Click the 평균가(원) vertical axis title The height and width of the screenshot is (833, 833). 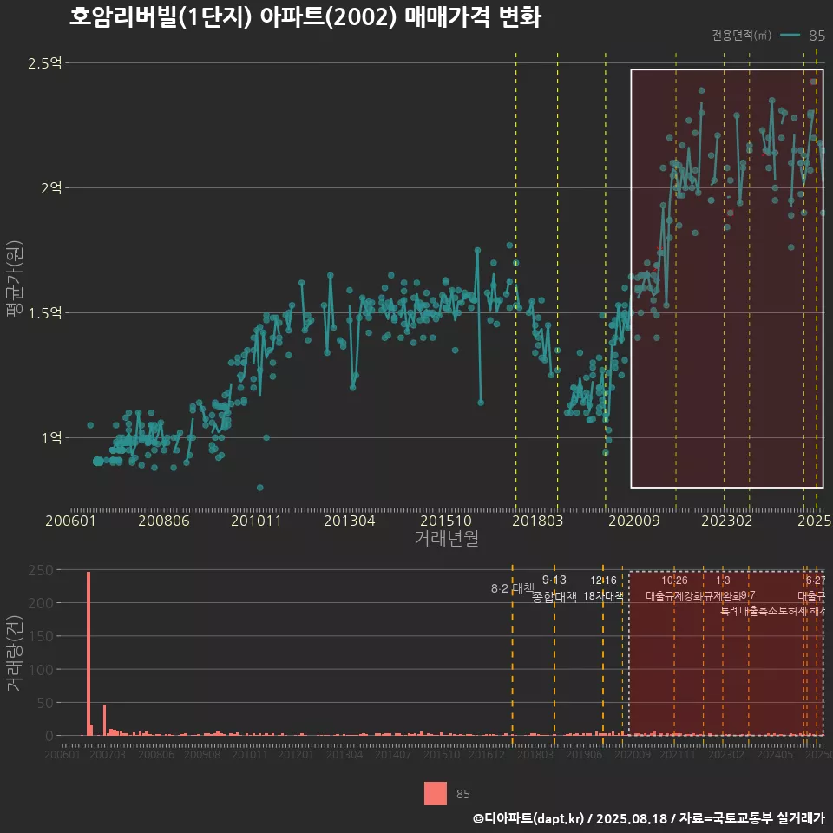[15, 279]
